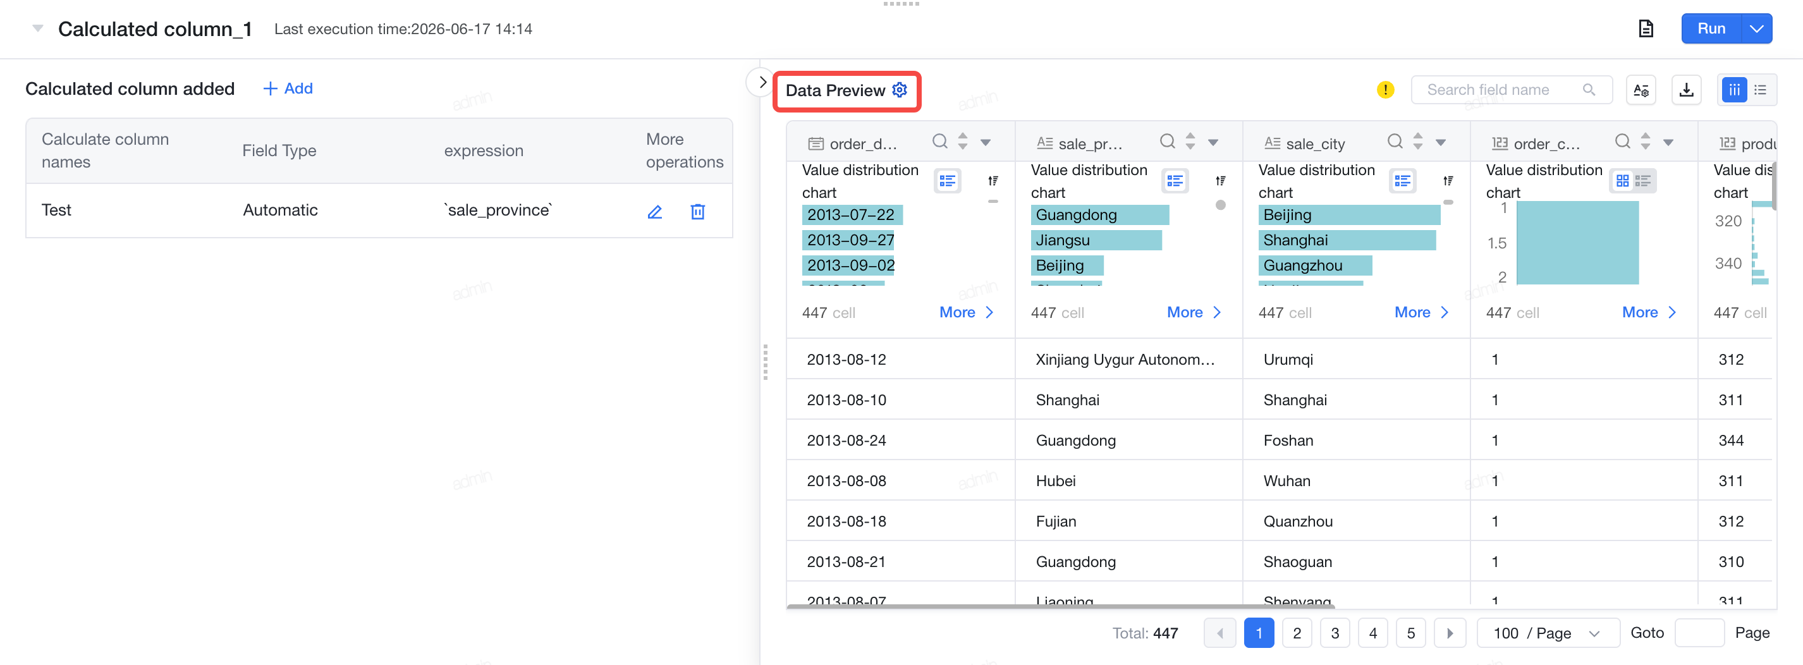The height and width of the screenshot is (665, 1803).
Task: Toggle sale_pr... distribution chart list view
Action: [1175, 181]
